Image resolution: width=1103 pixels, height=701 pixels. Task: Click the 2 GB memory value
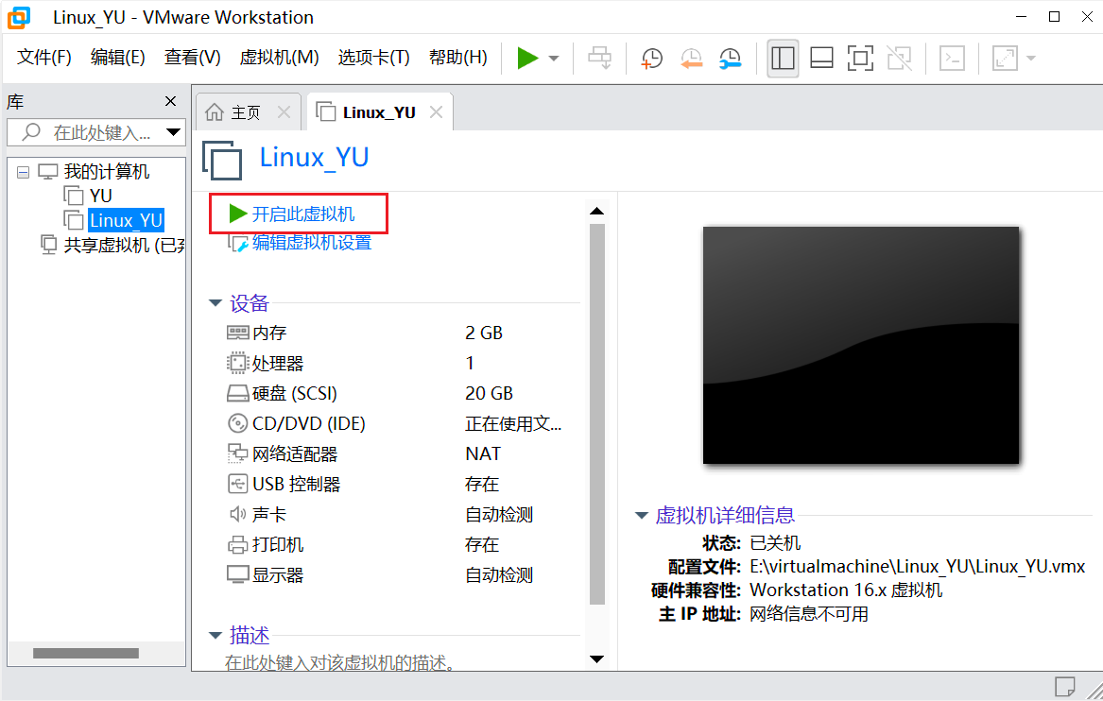[484, 333]
